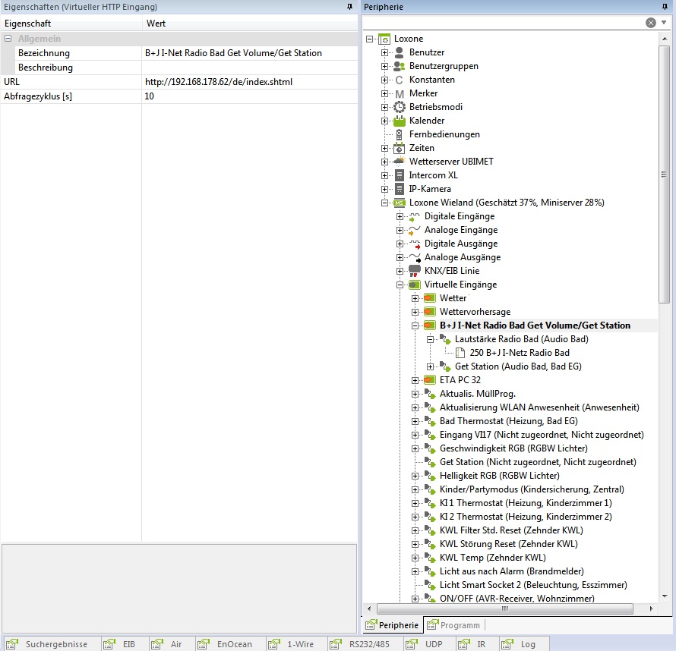
Task: Click the Loxone Wieland Miniserver icon
Action: click(400, 203)
